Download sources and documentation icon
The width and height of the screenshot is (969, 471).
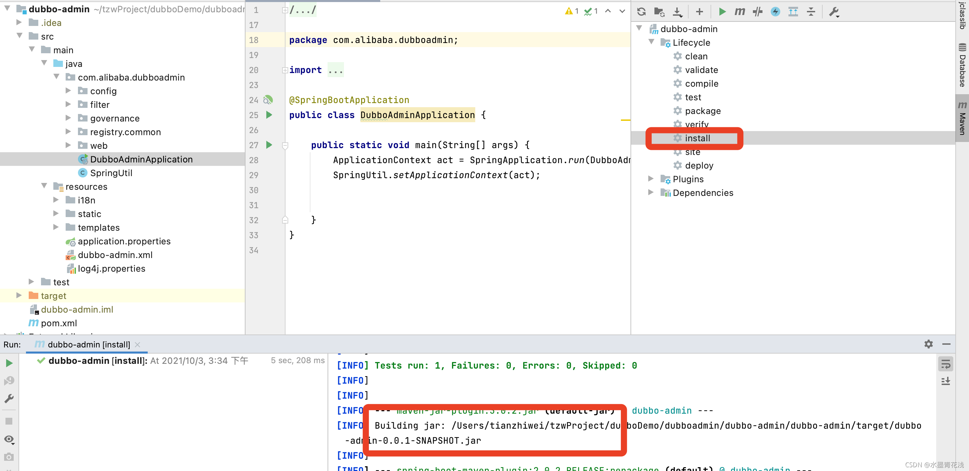pyautogui.click(x=677, y=12)
